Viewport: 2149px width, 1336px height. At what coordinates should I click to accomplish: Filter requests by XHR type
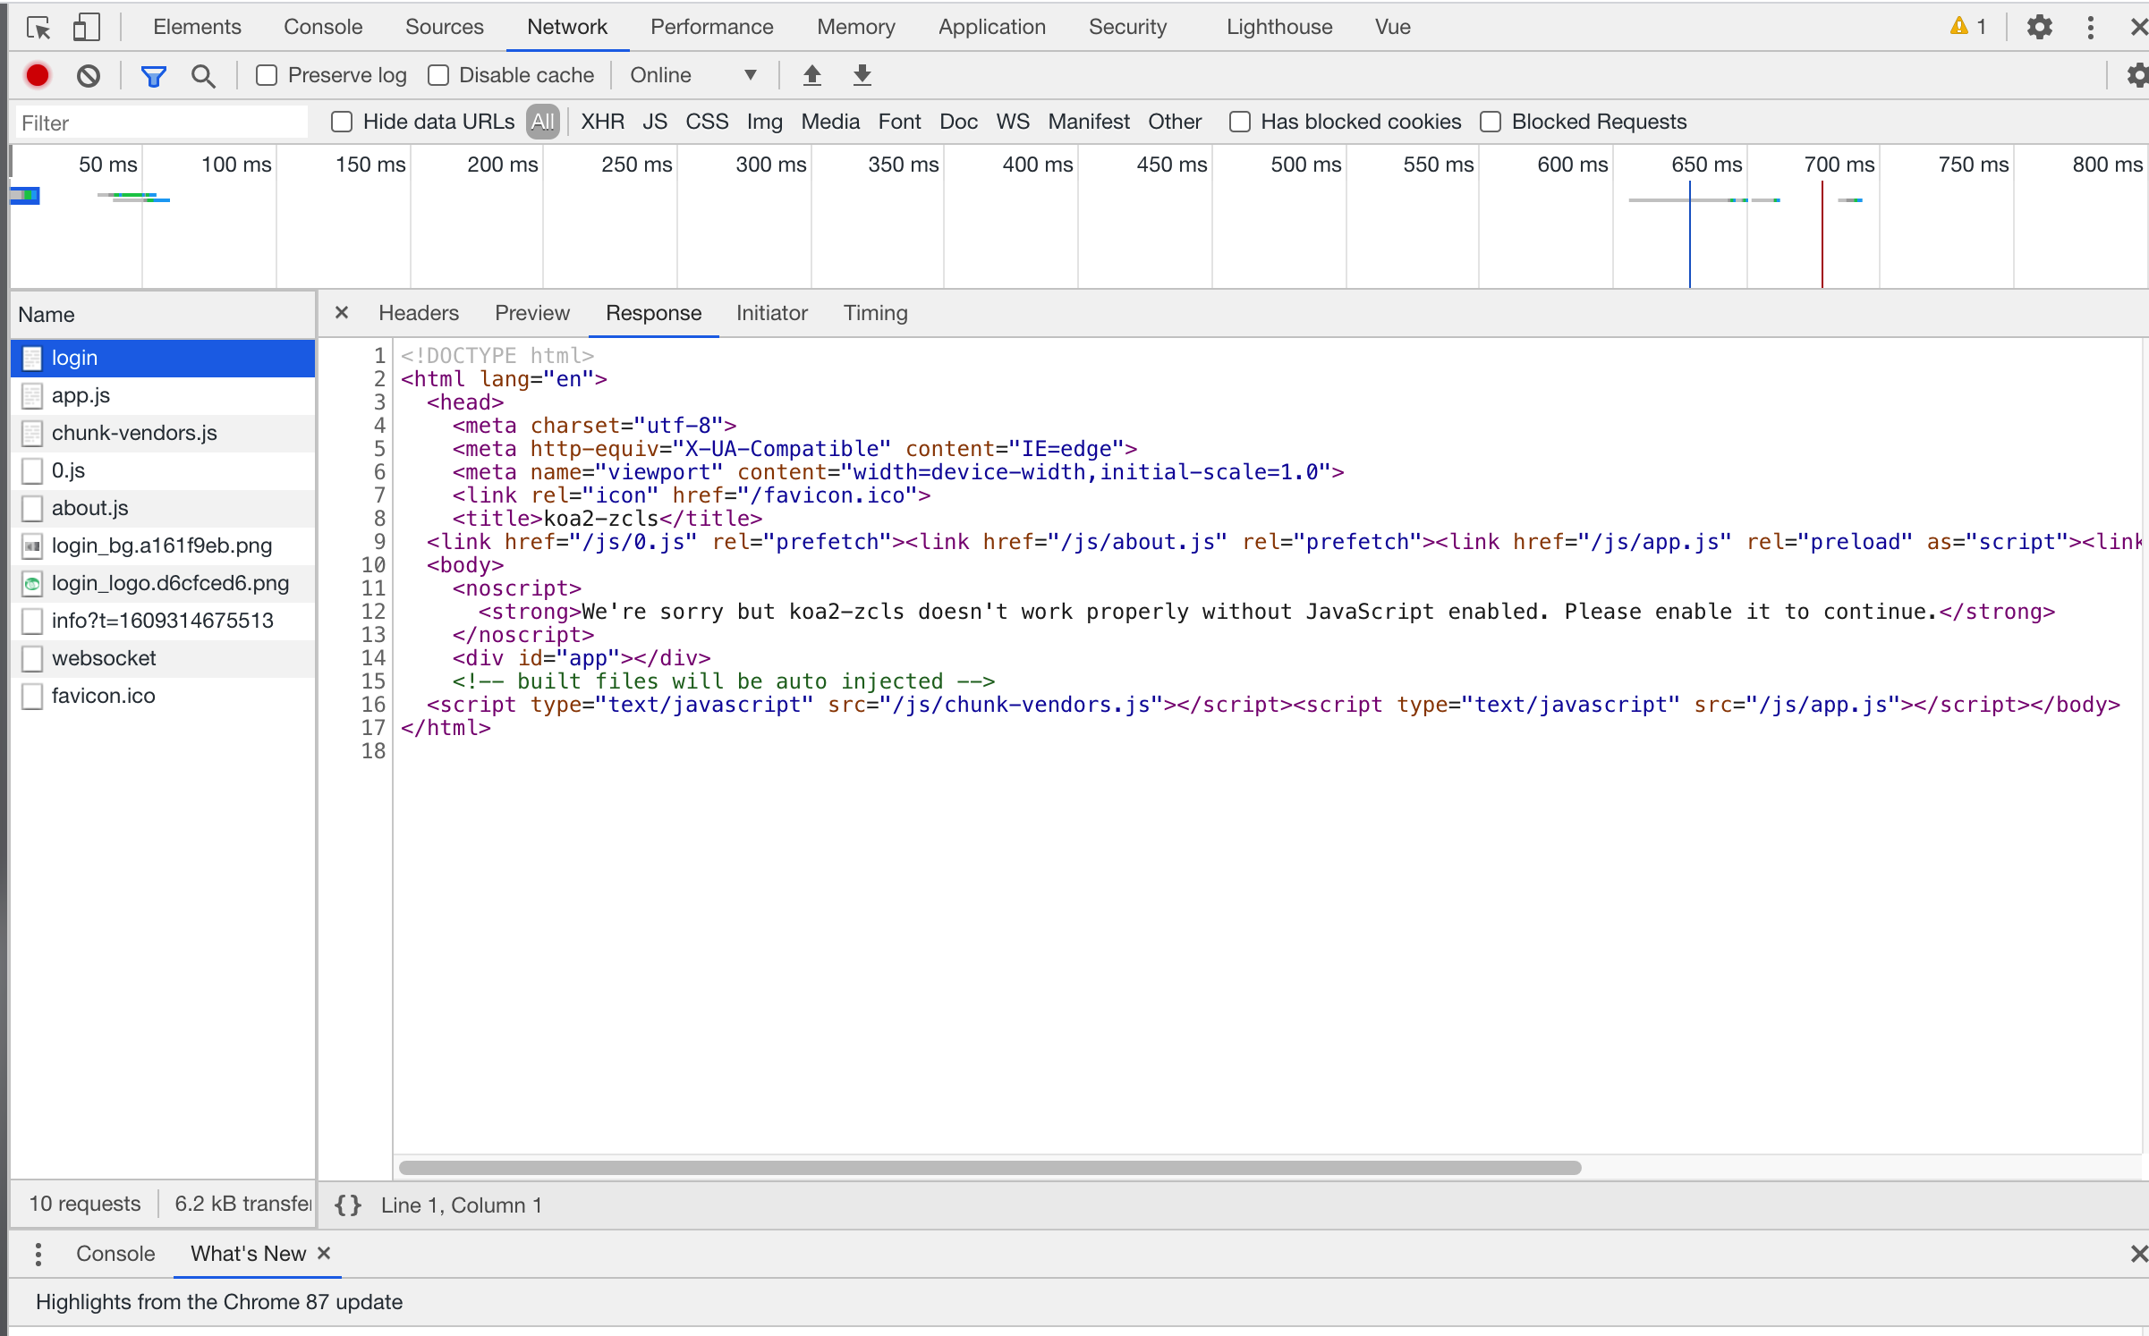pos(602,122)
